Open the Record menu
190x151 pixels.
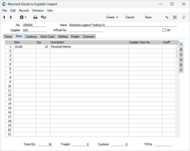pyautogui.click(x=24, y=11)
